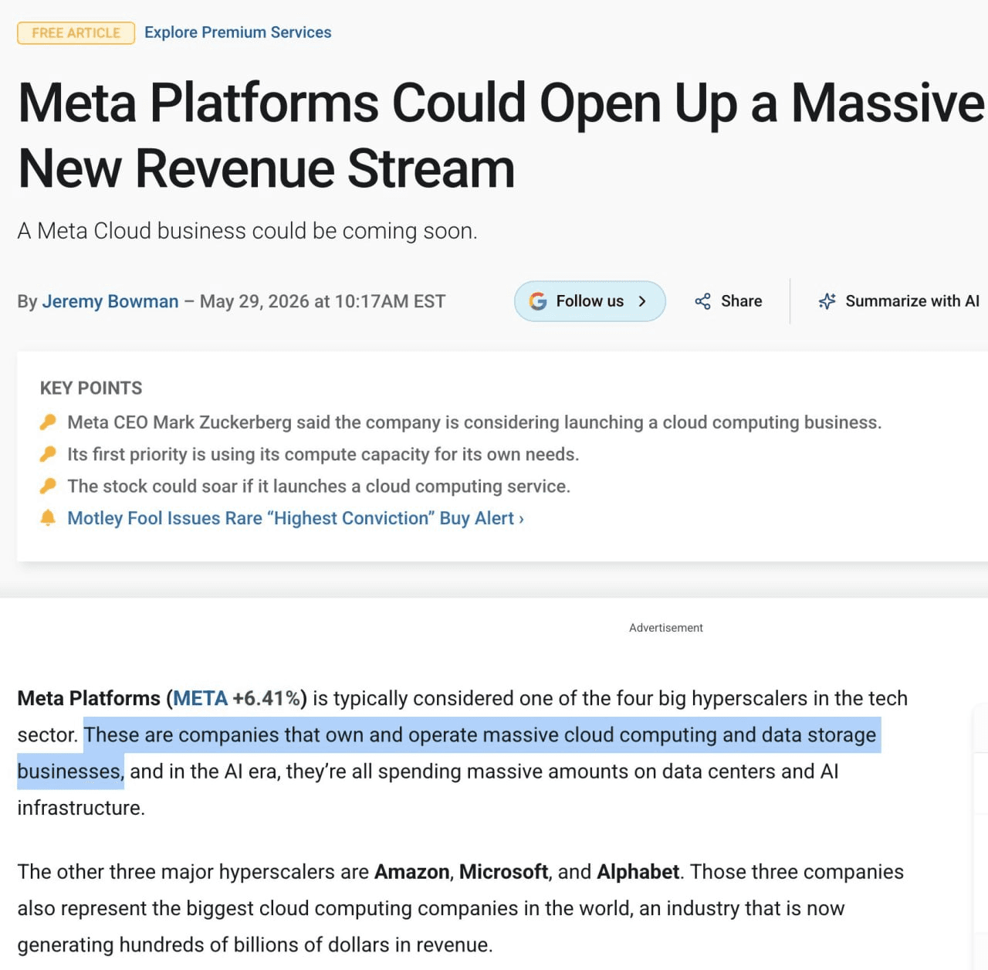Click the Google G logo icon
The image size is (988, 970).
coord(538,301)
